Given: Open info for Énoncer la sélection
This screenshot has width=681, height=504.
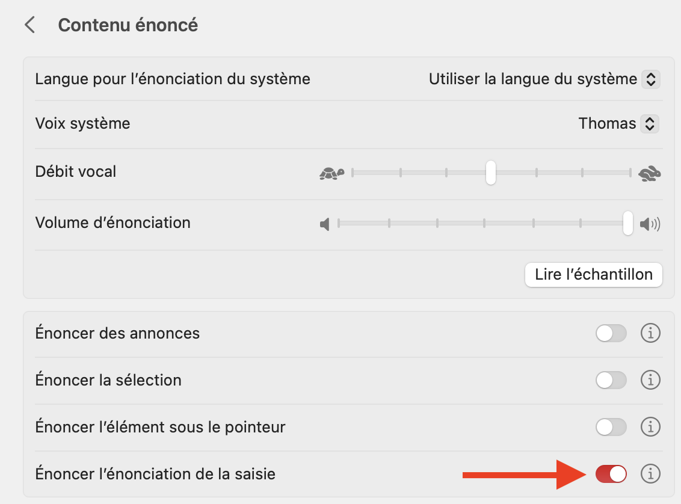Looking at the screenshot, I should click(650, 380).
